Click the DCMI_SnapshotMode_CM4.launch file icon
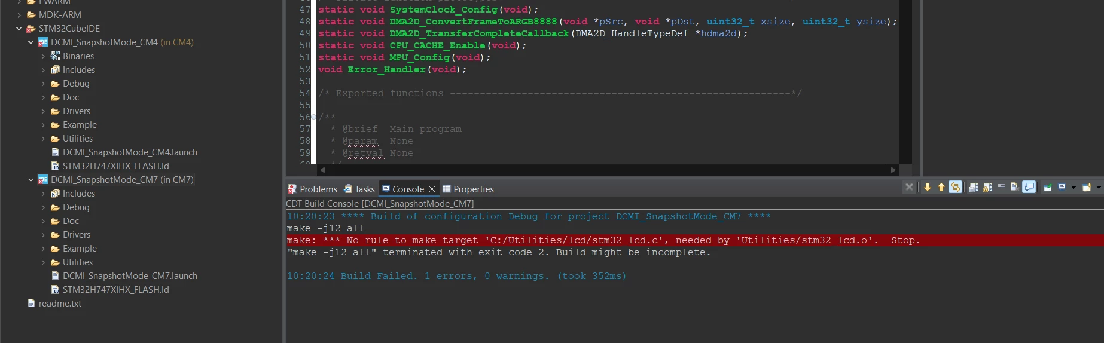The width and height of the screenshot is (1104, 343). pyautogui.click(x=55, y=152)
